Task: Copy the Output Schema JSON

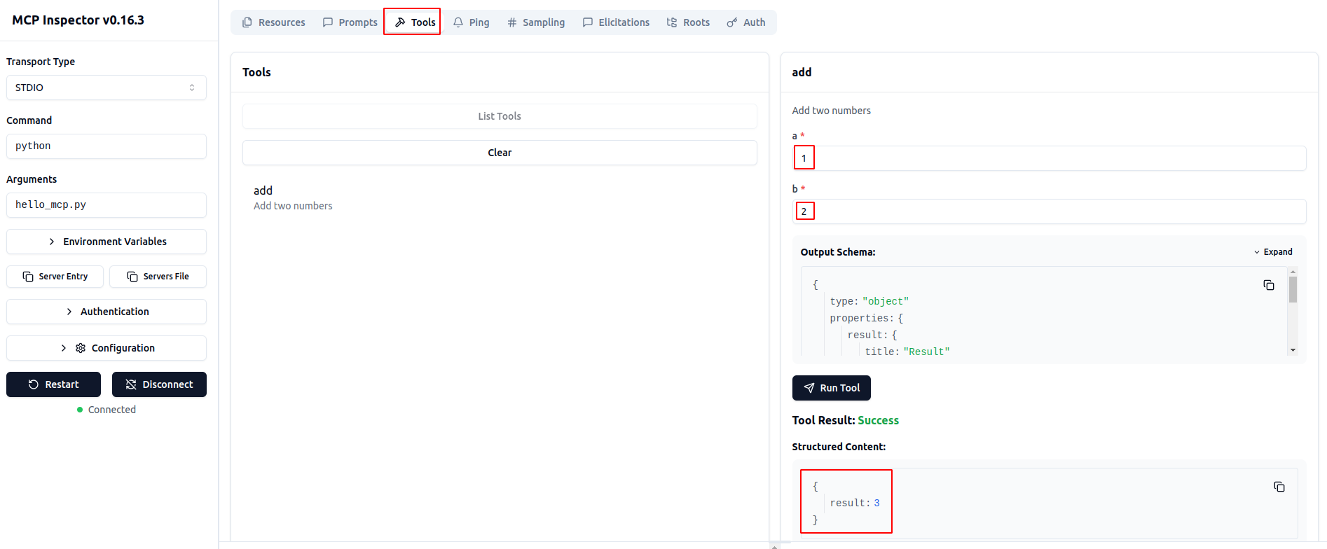Action: pyautogui.click(x=1269, y=285)
